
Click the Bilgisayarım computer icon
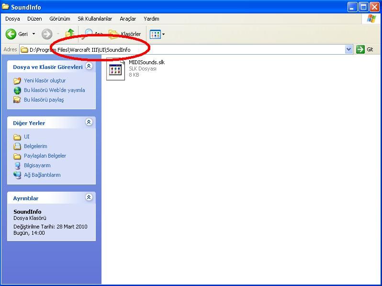tap(17, 166)
